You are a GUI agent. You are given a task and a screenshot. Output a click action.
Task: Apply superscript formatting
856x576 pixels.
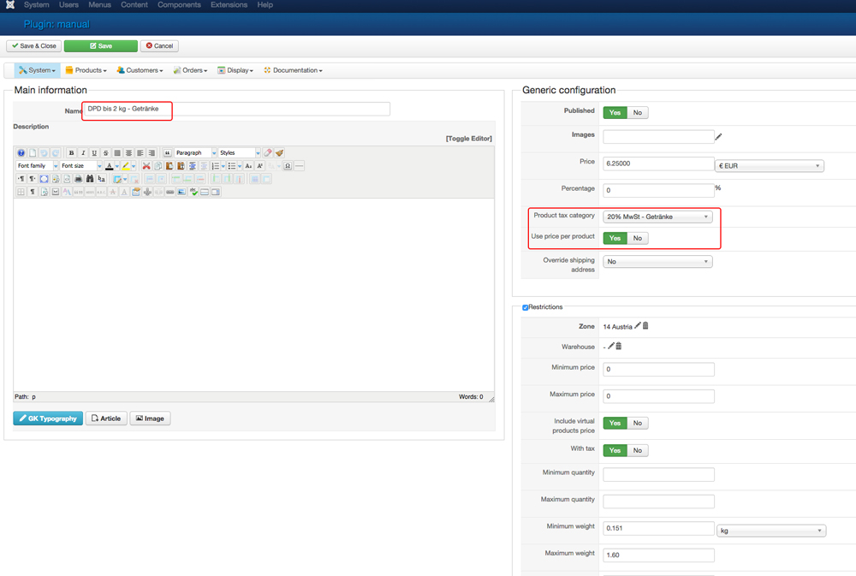(260, 166)
